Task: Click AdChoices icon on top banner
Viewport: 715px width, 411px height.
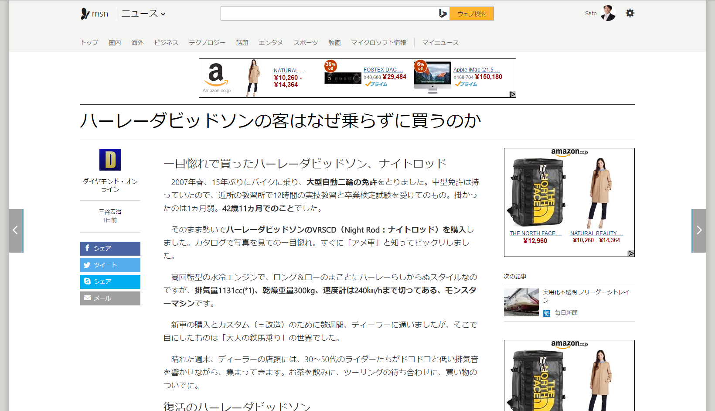Action: point(512,94)
